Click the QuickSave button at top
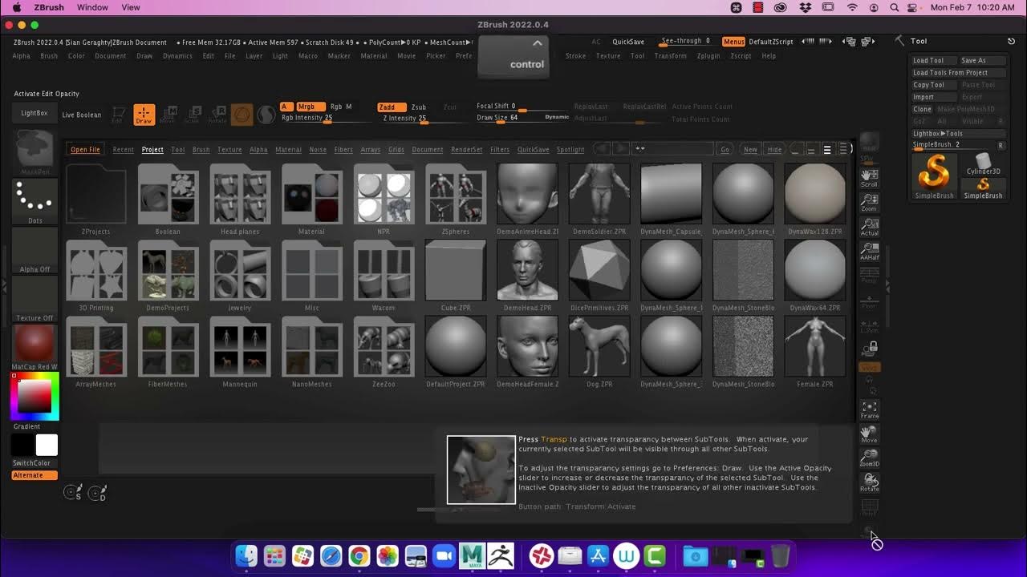The width and height of the screenshot is (1027, 577). (x=628, y=42)
